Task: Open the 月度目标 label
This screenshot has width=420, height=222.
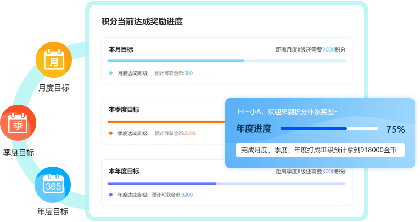Action: tap(54, 88)
